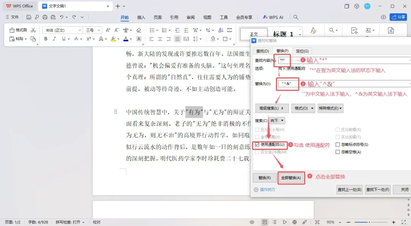Image resolution: width=411 pixels, height=226 pixels.
Task: Apply distributed alignment
Action: (186, 39)
